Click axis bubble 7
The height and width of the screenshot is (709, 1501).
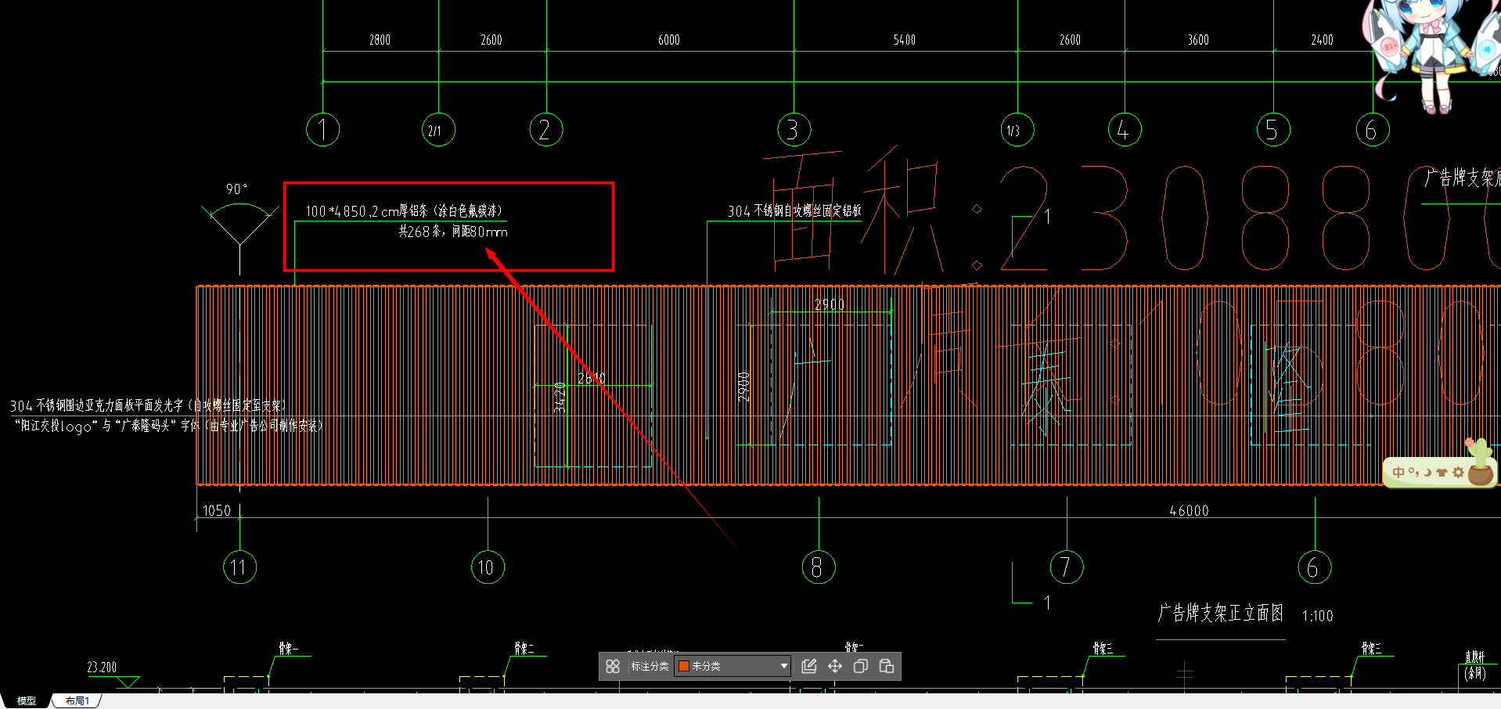coord(1067,567)
